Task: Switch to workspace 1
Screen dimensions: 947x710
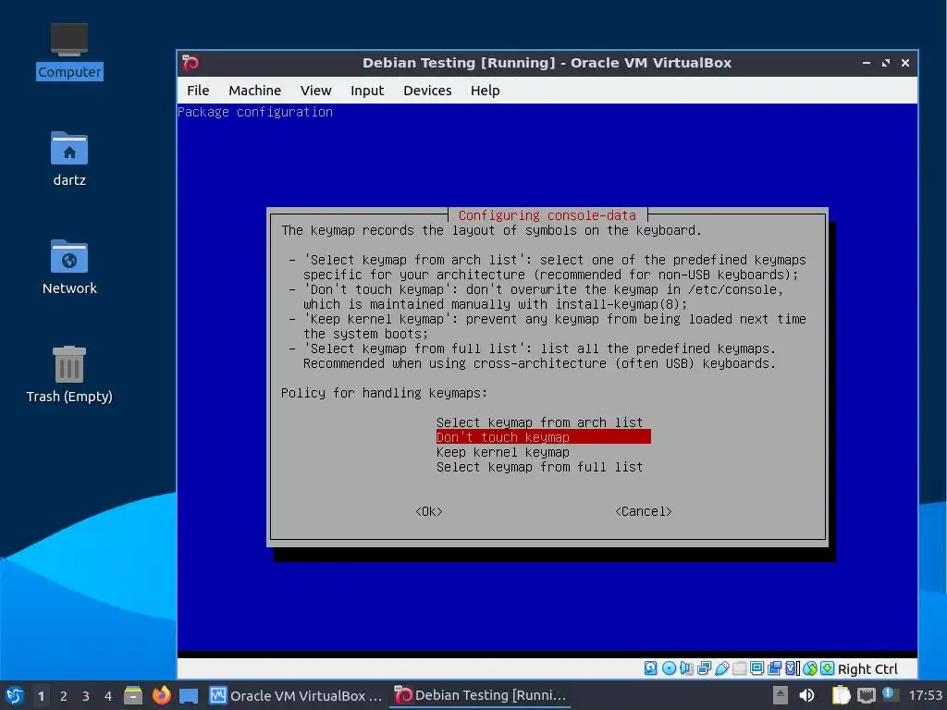Action: tap(41, 696)
